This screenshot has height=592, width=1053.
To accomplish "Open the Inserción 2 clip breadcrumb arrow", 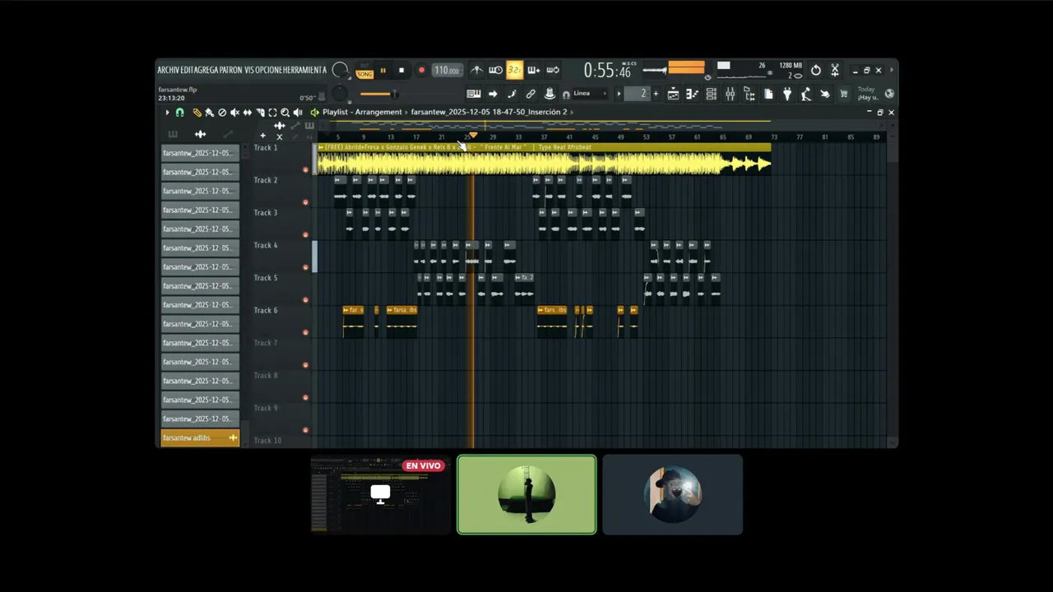I will tap(572, 112).
